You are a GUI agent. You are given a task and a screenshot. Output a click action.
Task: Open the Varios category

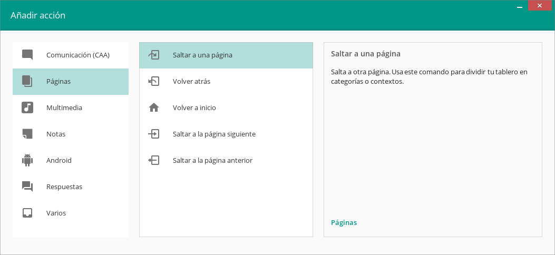point(71,213)
